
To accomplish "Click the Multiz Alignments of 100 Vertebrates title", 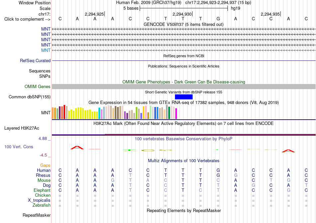I will 184,161.
